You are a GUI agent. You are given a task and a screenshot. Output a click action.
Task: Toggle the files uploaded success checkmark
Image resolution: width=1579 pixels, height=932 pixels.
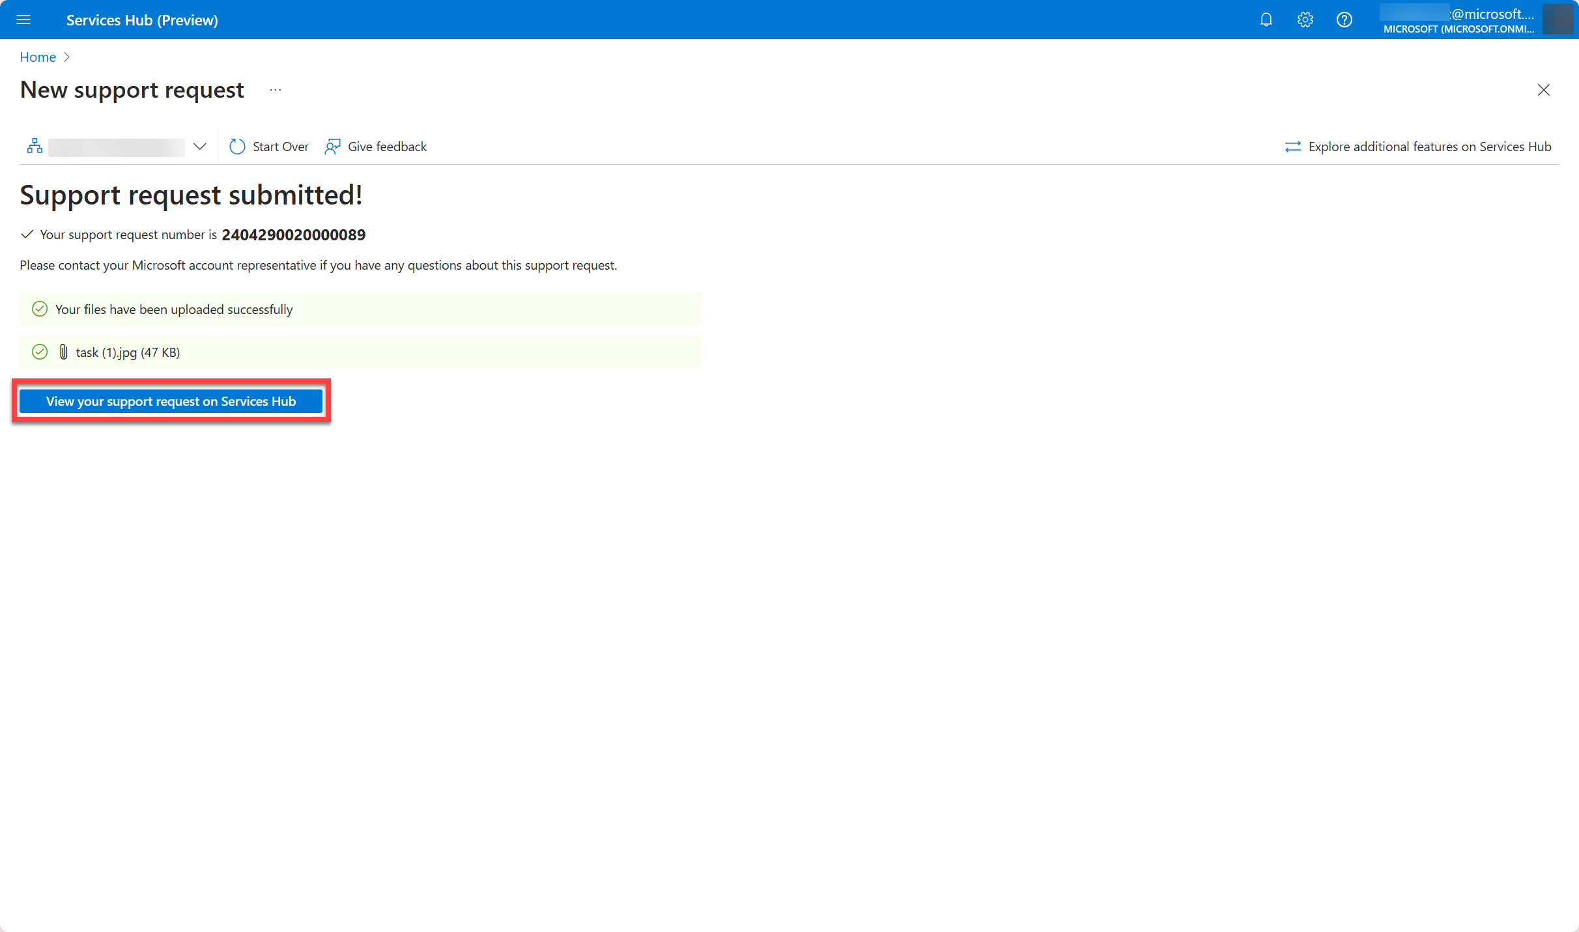coord(40,309)
